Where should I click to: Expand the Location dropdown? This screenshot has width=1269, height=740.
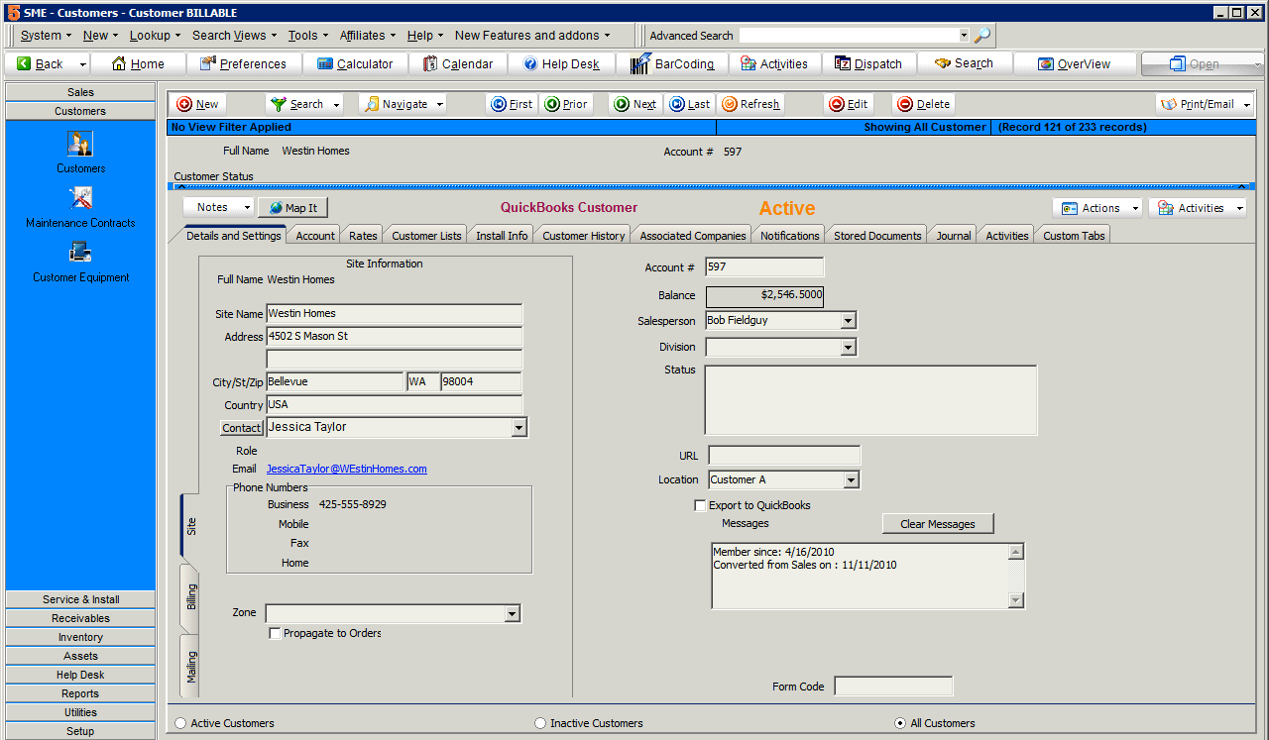click(851, 479)
